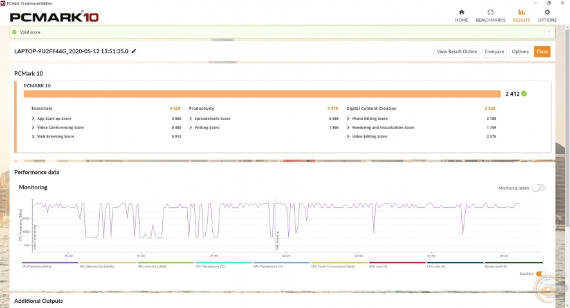Select CPU Frequency (MHz) legend item
The width and height of the screenshot is (570, 308).
coord(50,264)
